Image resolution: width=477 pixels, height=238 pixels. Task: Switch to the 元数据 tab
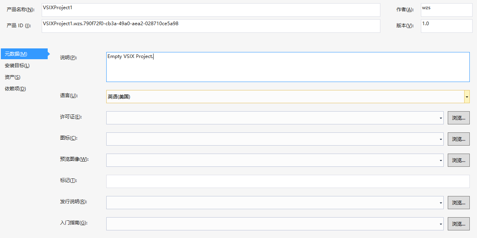coord(16,54)
